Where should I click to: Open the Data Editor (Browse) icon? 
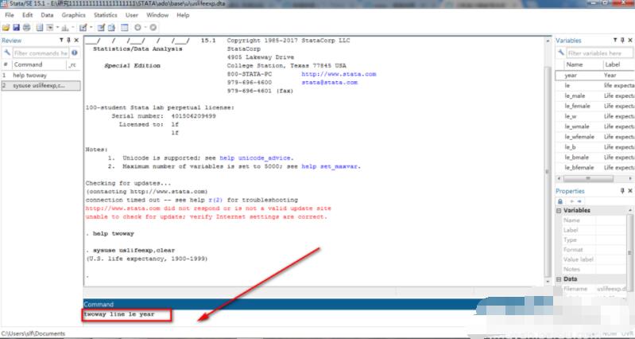[x=111, y=28]
